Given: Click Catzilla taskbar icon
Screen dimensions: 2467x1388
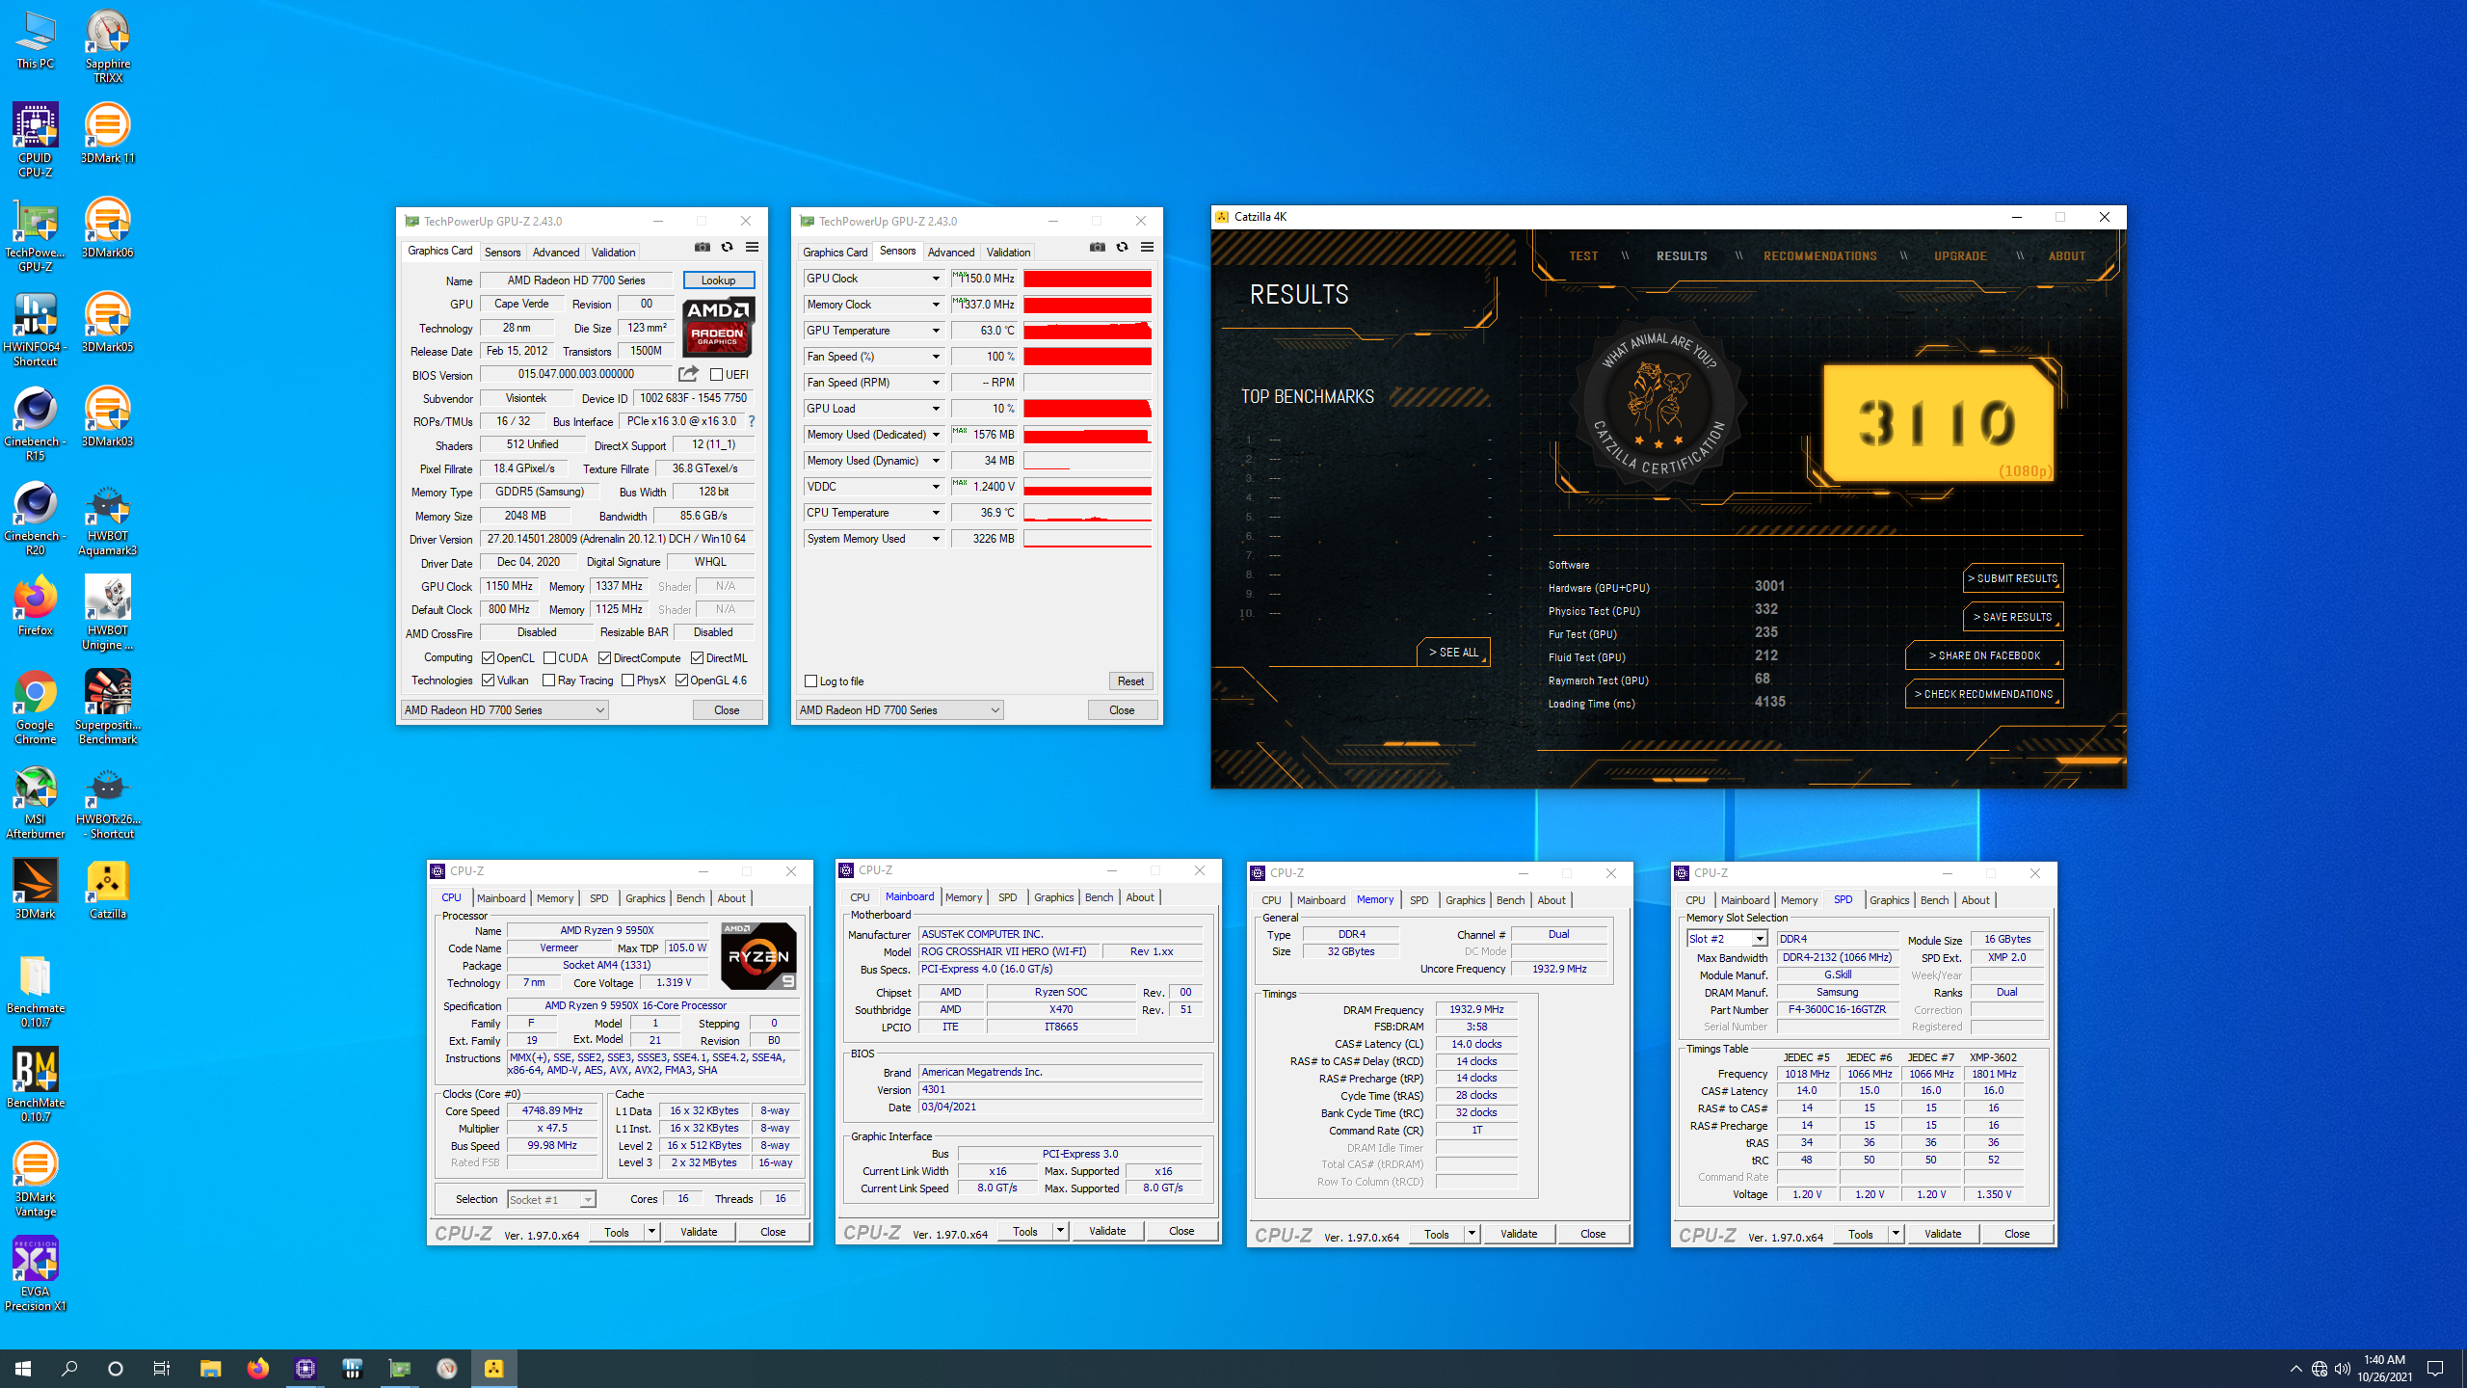Looking at the screenshot, I should [x=493, y=1368].
